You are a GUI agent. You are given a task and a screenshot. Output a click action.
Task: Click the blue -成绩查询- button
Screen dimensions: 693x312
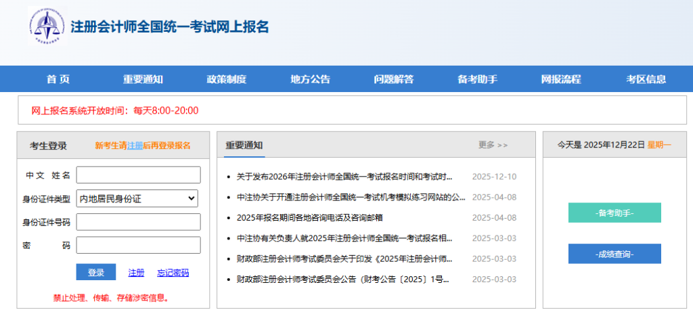[x=614, y=254]
